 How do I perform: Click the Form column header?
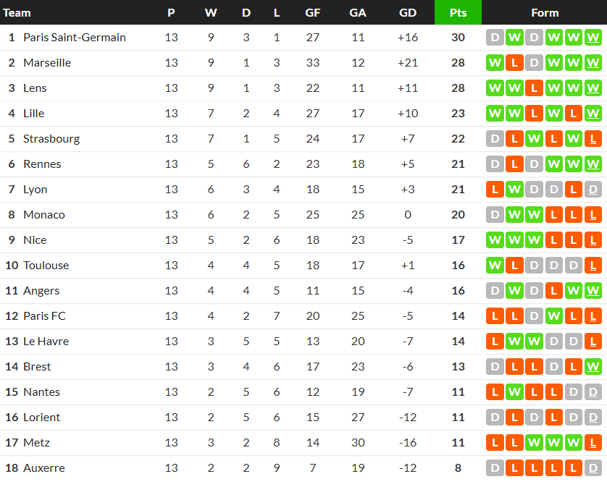point(544,12)
